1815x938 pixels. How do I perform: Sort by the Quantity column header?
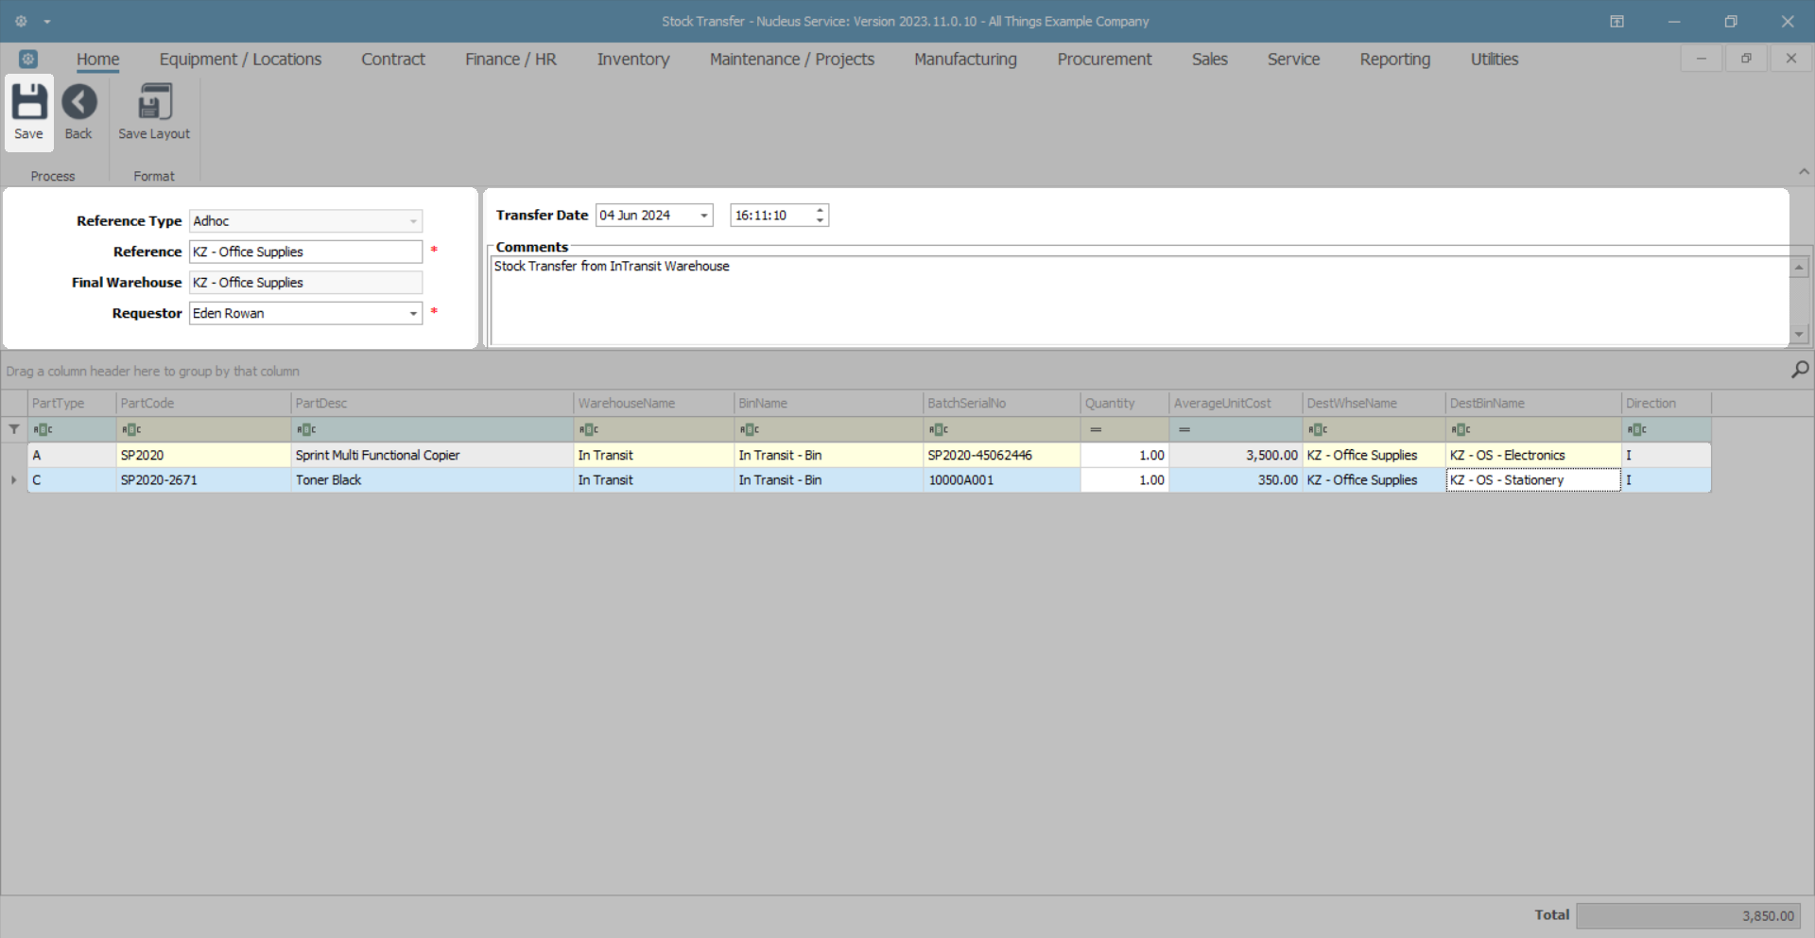(1125, 403)
